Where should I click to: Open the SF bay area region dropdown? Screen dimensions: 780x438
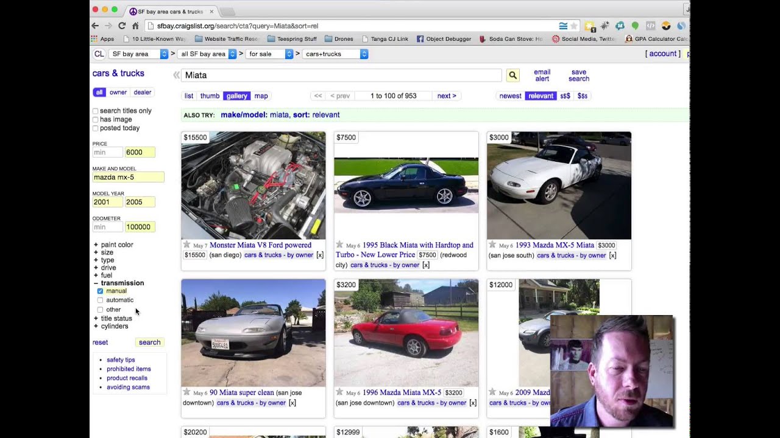pyautogui.click(x=139, y=54)
